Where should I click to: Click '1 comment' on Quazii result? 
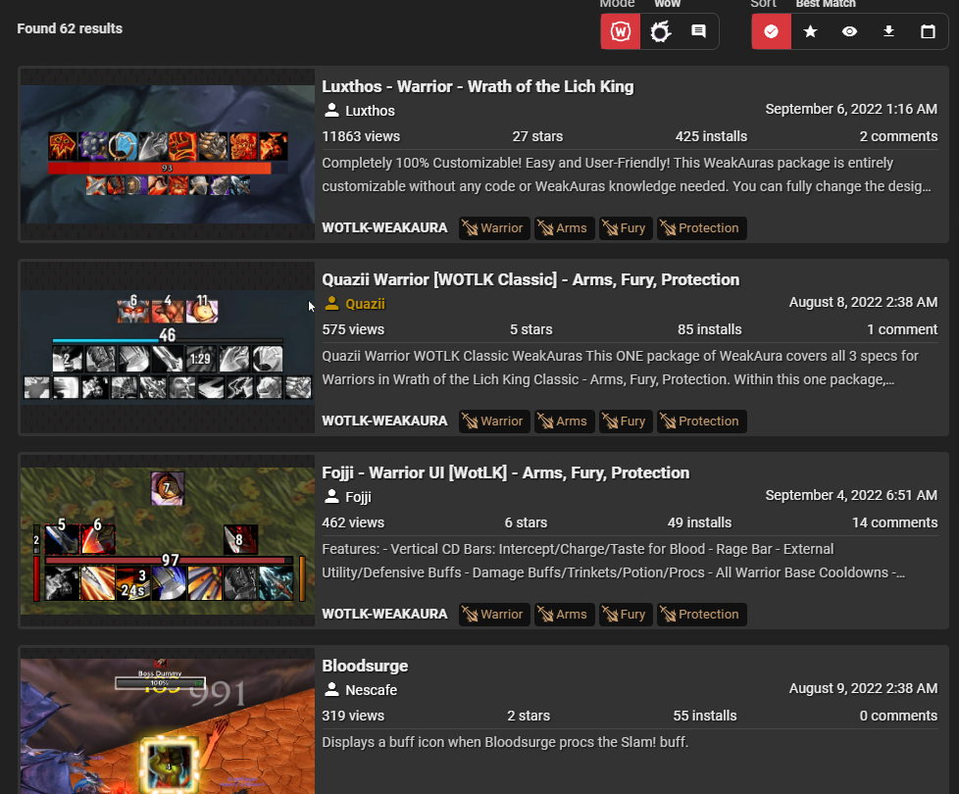pyautogui.click(x=902, y=329)
